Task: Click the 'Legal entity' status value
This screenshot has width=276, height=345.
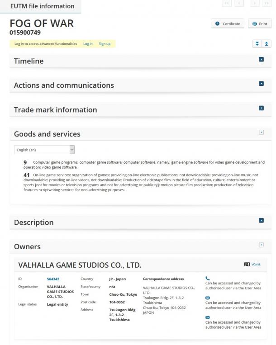Action: coord(57,304)
